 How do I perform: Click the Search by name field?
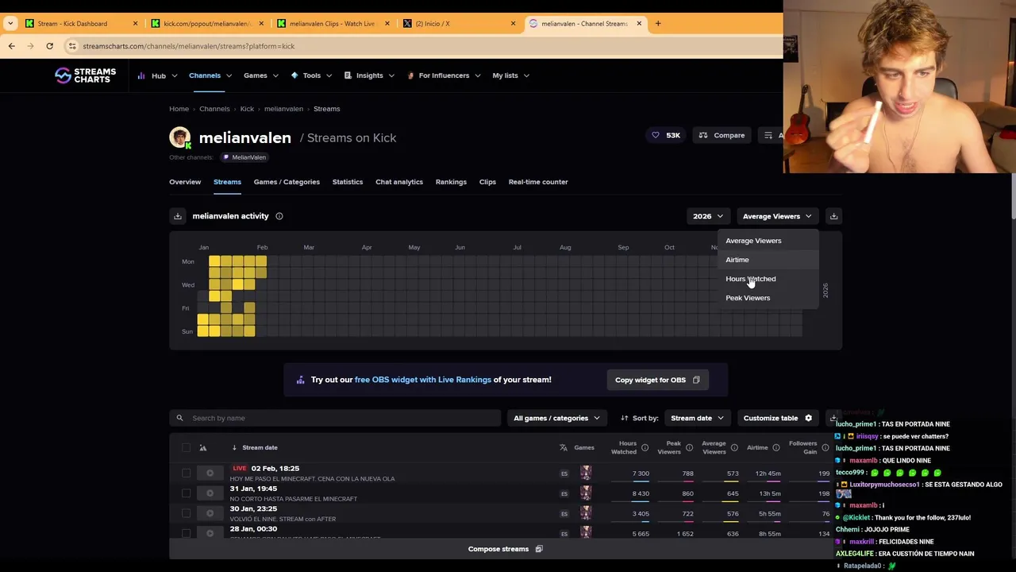(335, 418)
